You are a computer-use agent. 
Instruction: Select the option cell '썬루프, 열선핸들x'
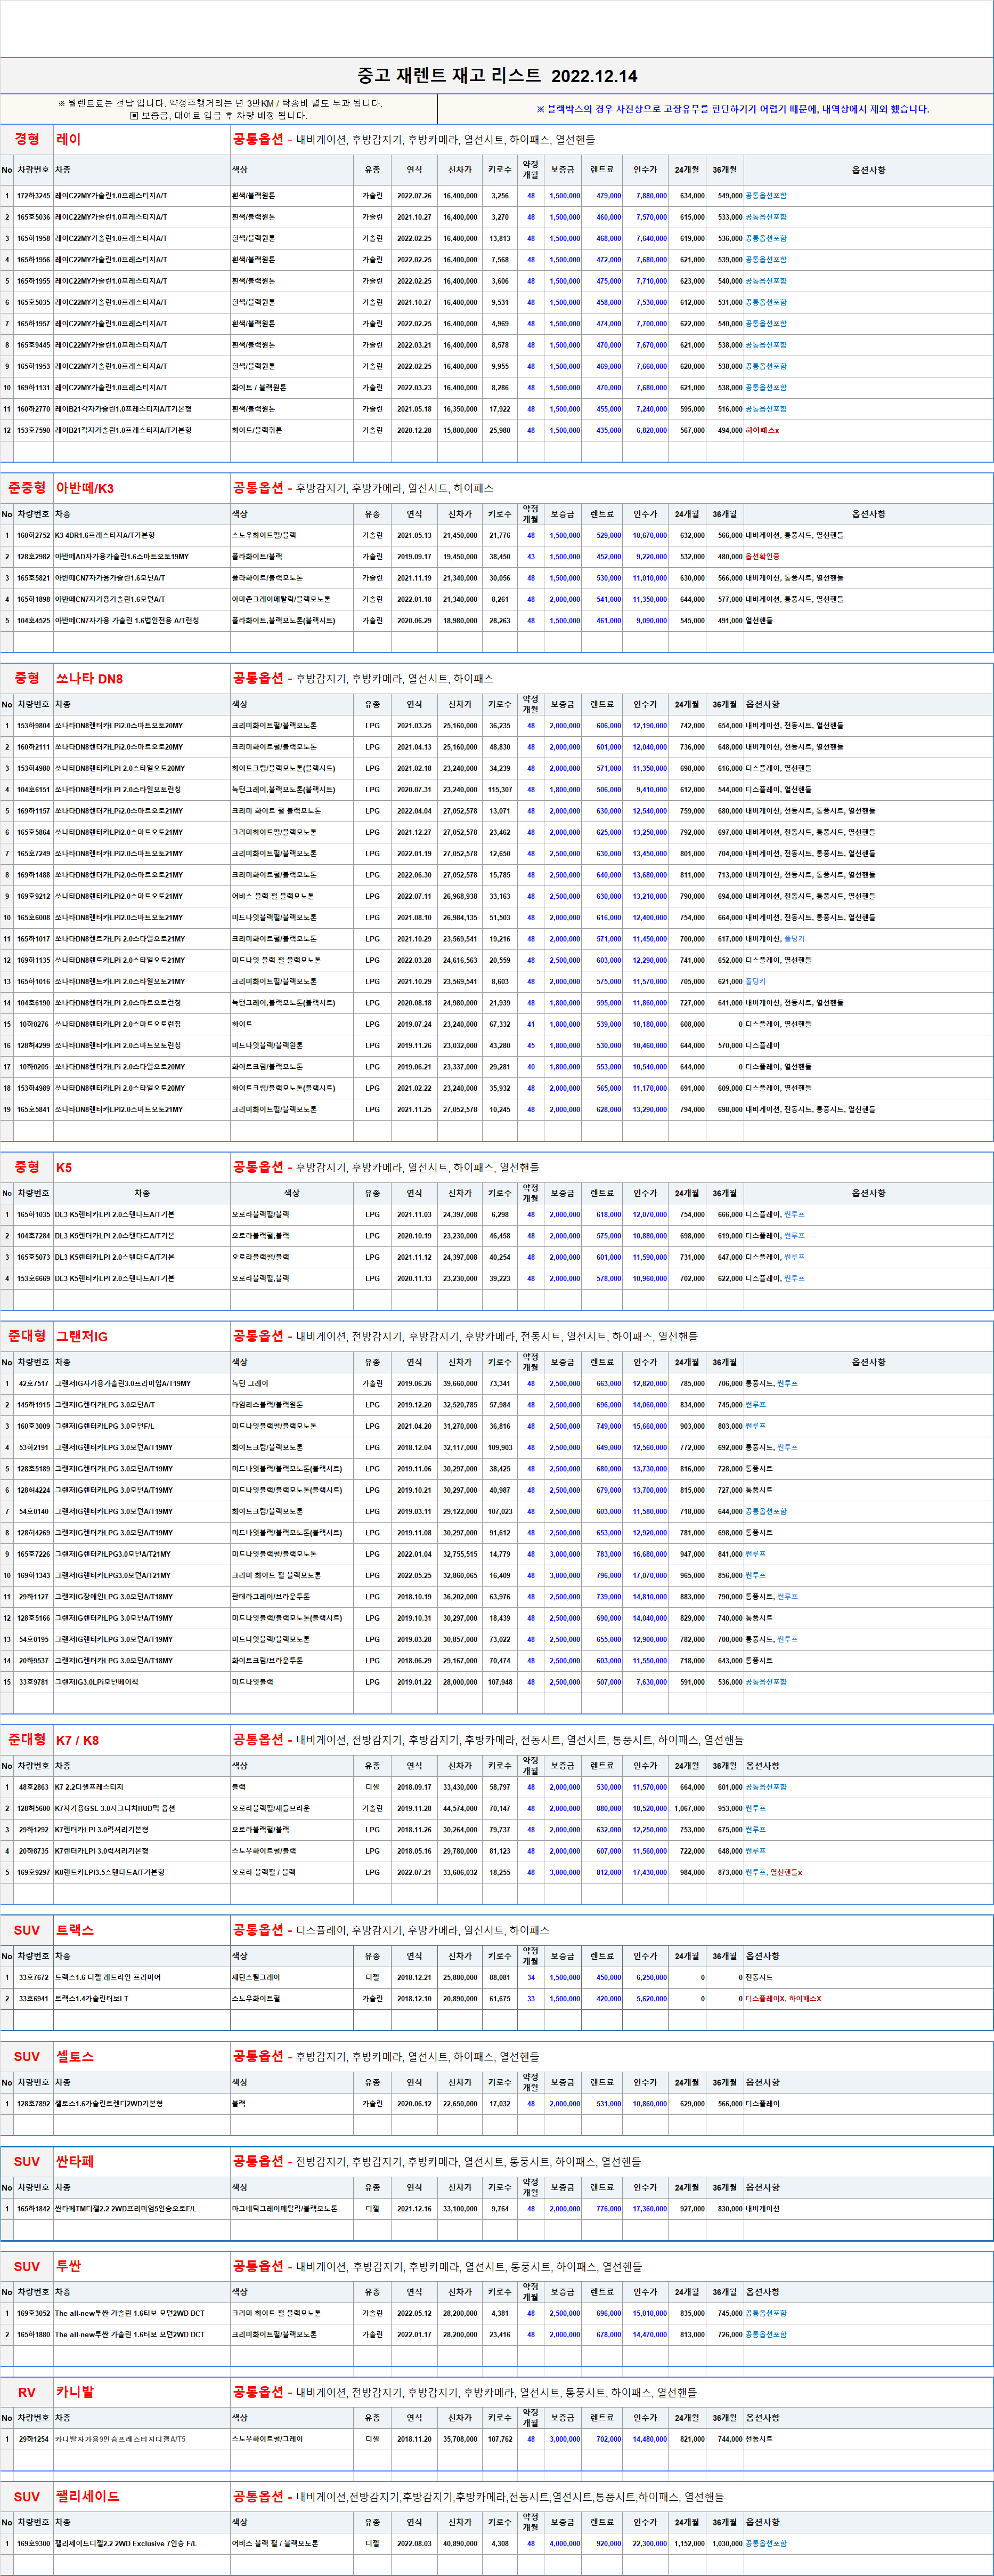click(773, 1873)
